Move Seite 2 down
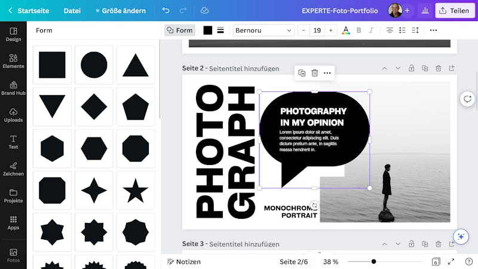This screenshot has width=478, height=269. point(398,68)
